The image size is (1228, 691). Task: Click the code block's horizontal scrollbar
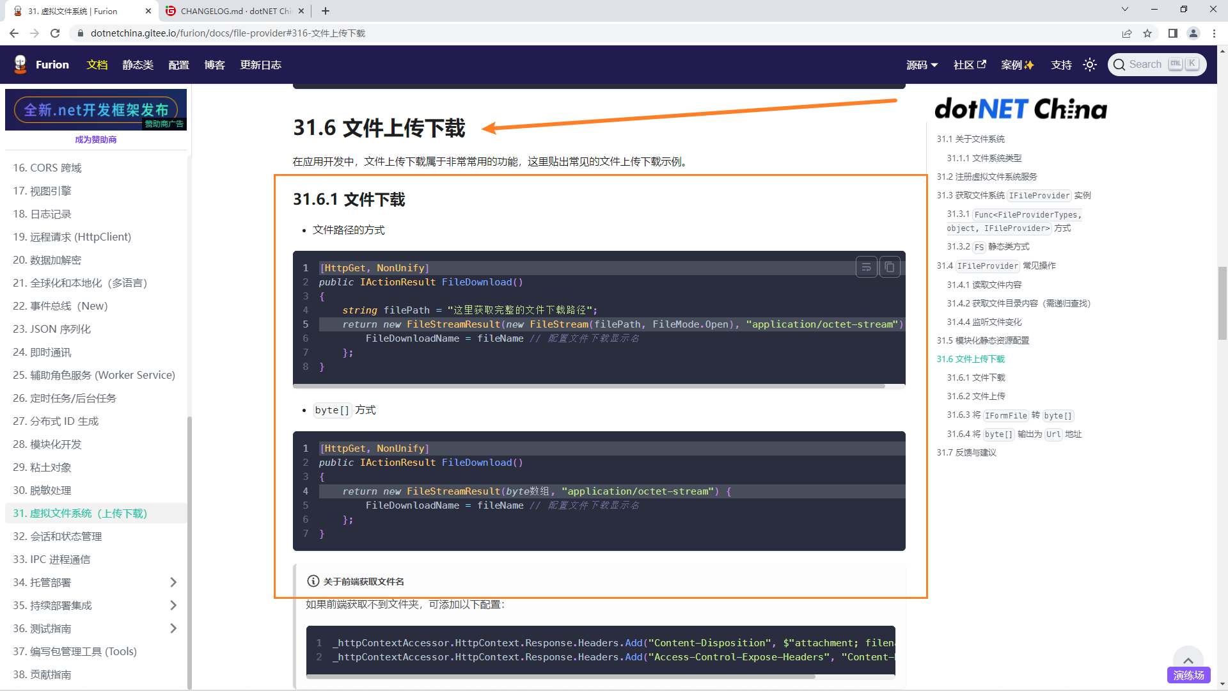pyautogui.click(x=588, y=386)
